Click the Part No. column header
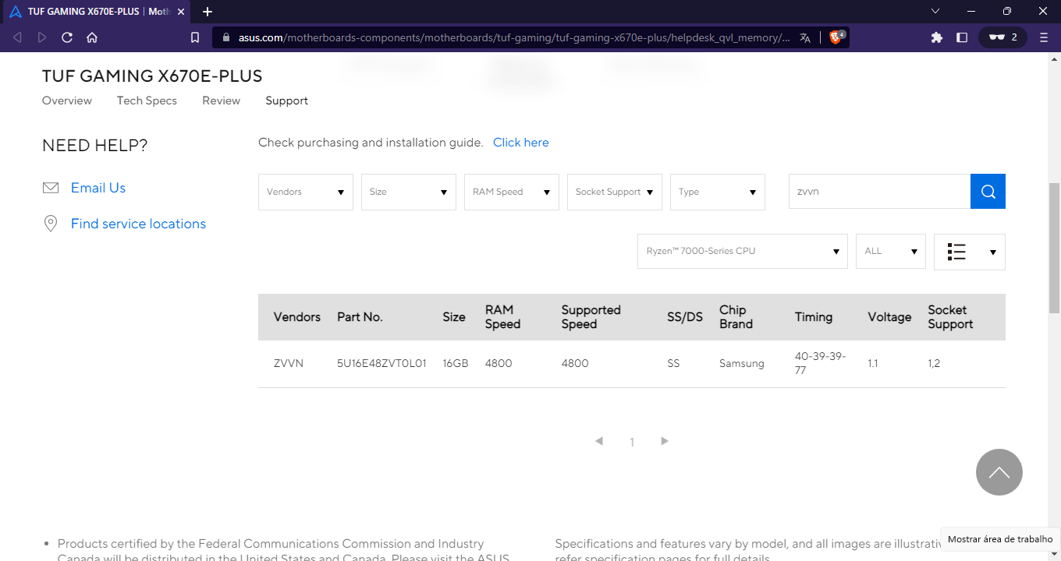This screenshot has height=561, width=1061. (360, 317)
